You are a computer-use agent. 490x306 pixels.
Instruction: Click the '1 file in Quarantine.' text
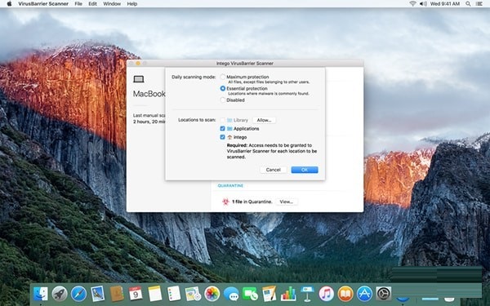pyautogui.click(x=252, y=202)
